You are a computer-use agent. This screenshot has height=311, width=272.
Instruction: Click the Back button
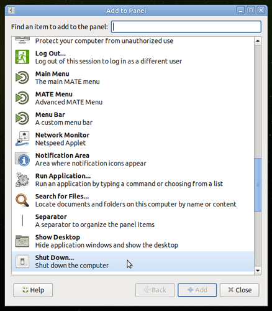155,290
